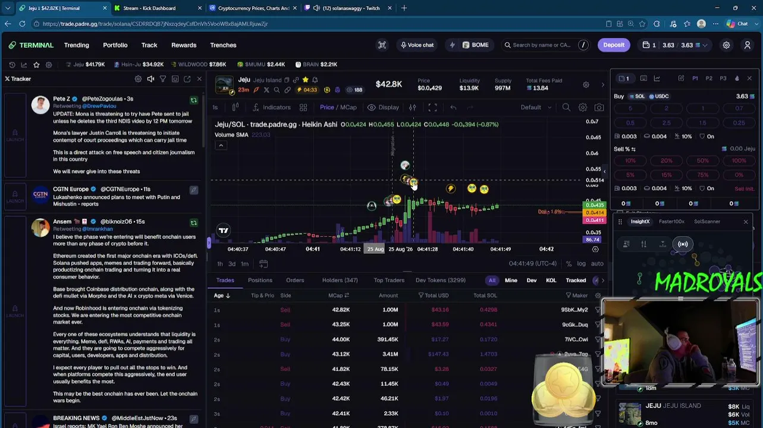Filter trades by Tracked
The height and width of the screenshot is (428, 763).
pos(576,281)
